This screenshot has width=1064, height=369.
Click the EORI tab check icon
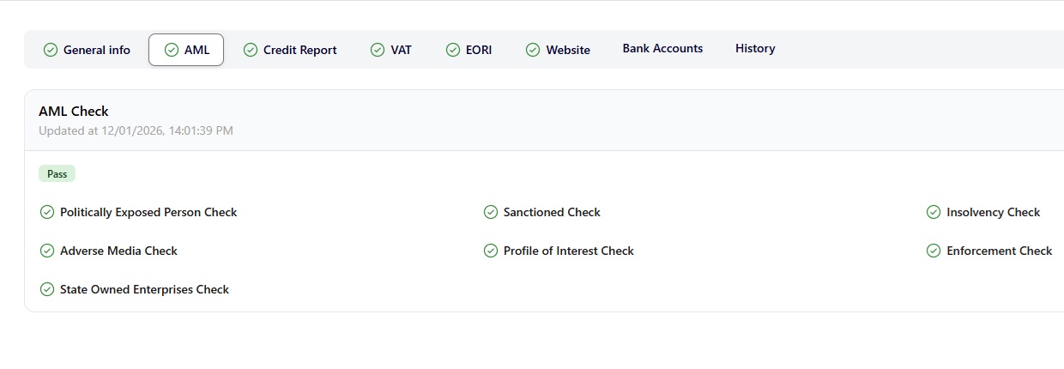453,50
